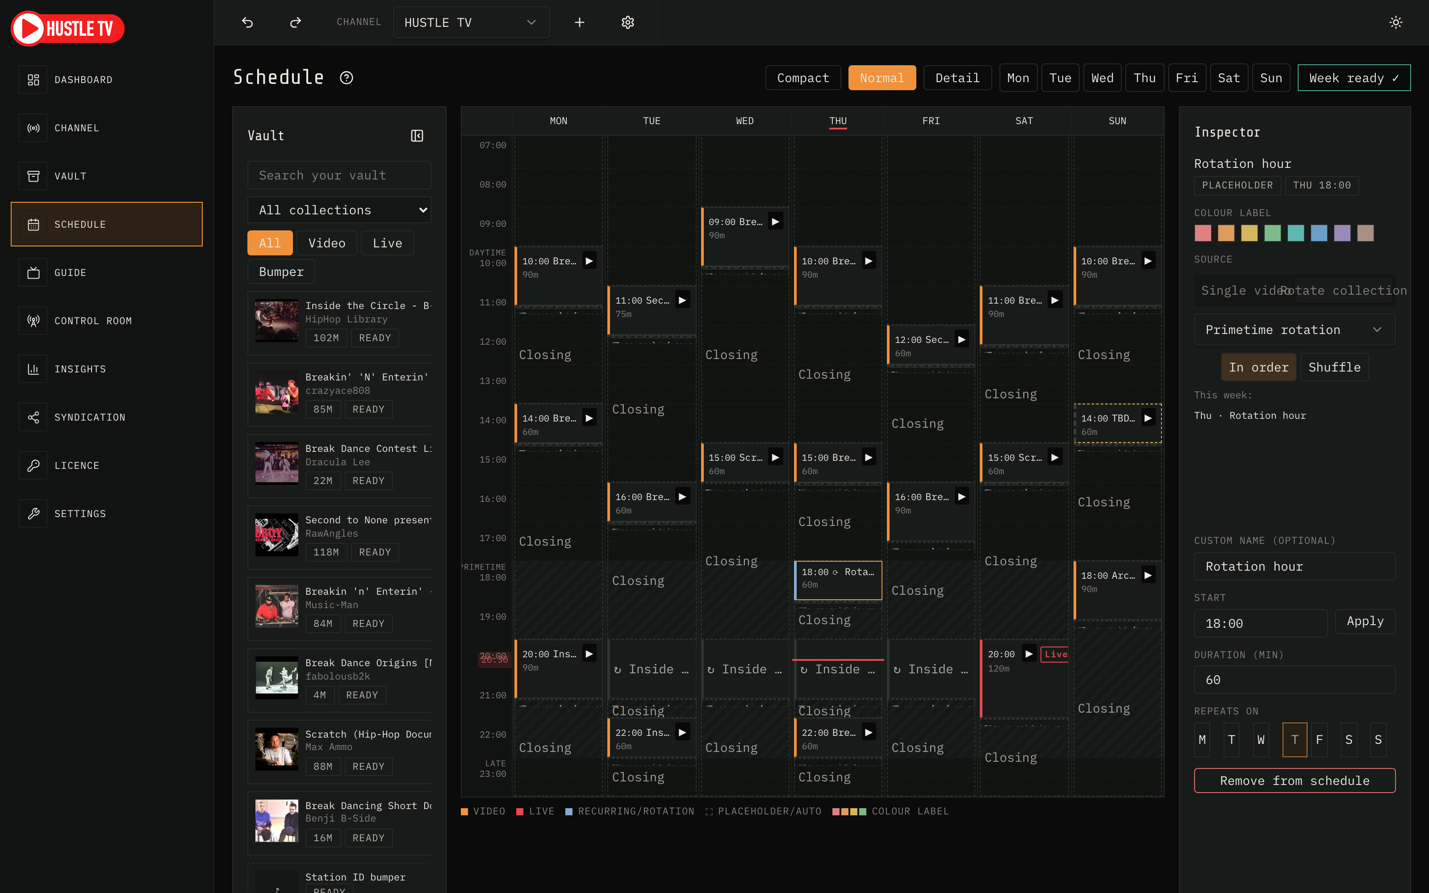Image resolution: width=1429 pixels, height=893 pixels.
Task: Toggle repeat on Friday (F)
Action: pos(1319,739)
